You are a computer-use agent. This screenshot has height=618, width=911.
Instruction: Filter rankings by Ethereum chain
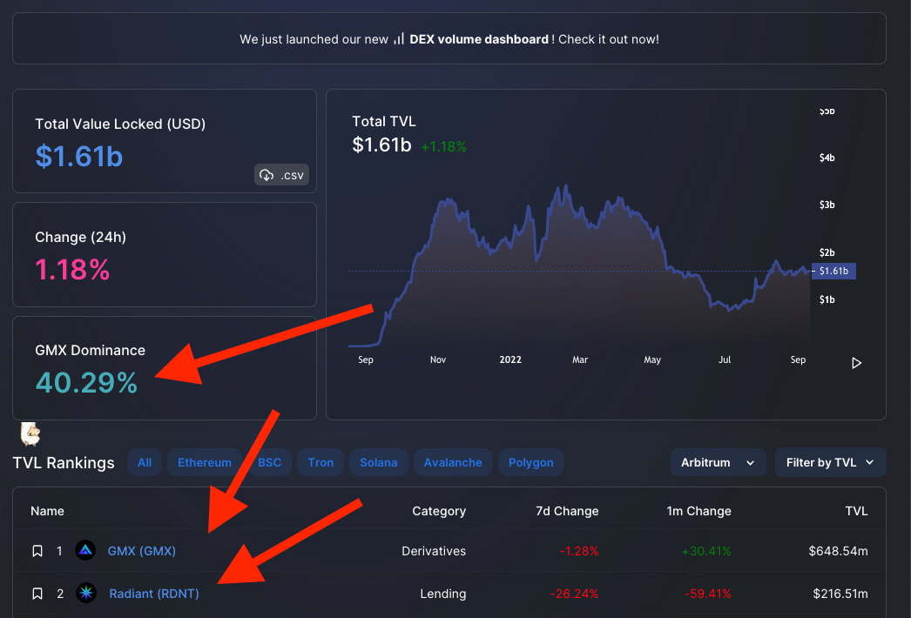coord(205,462)
